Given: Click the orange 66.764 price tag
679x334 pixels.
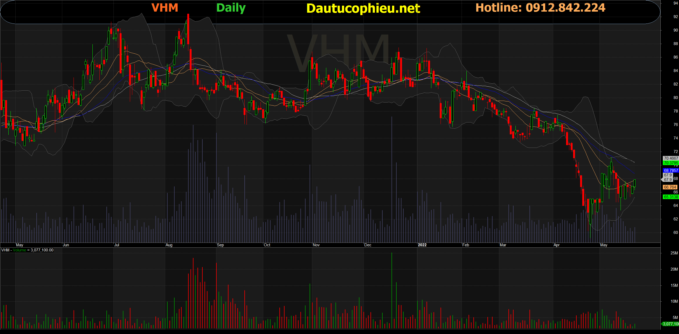Looking at the screenshot, I should 670,187.
